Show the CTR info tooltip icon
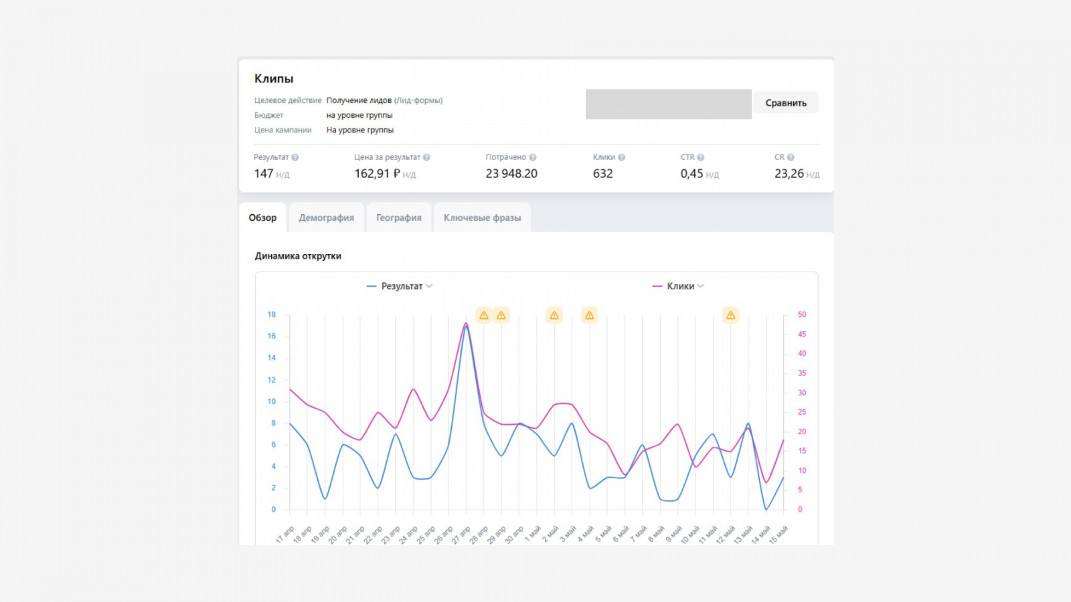Image resolution: width=1071 pixels, height=602 pixels. pyautogui.click(x=701, y=157)
